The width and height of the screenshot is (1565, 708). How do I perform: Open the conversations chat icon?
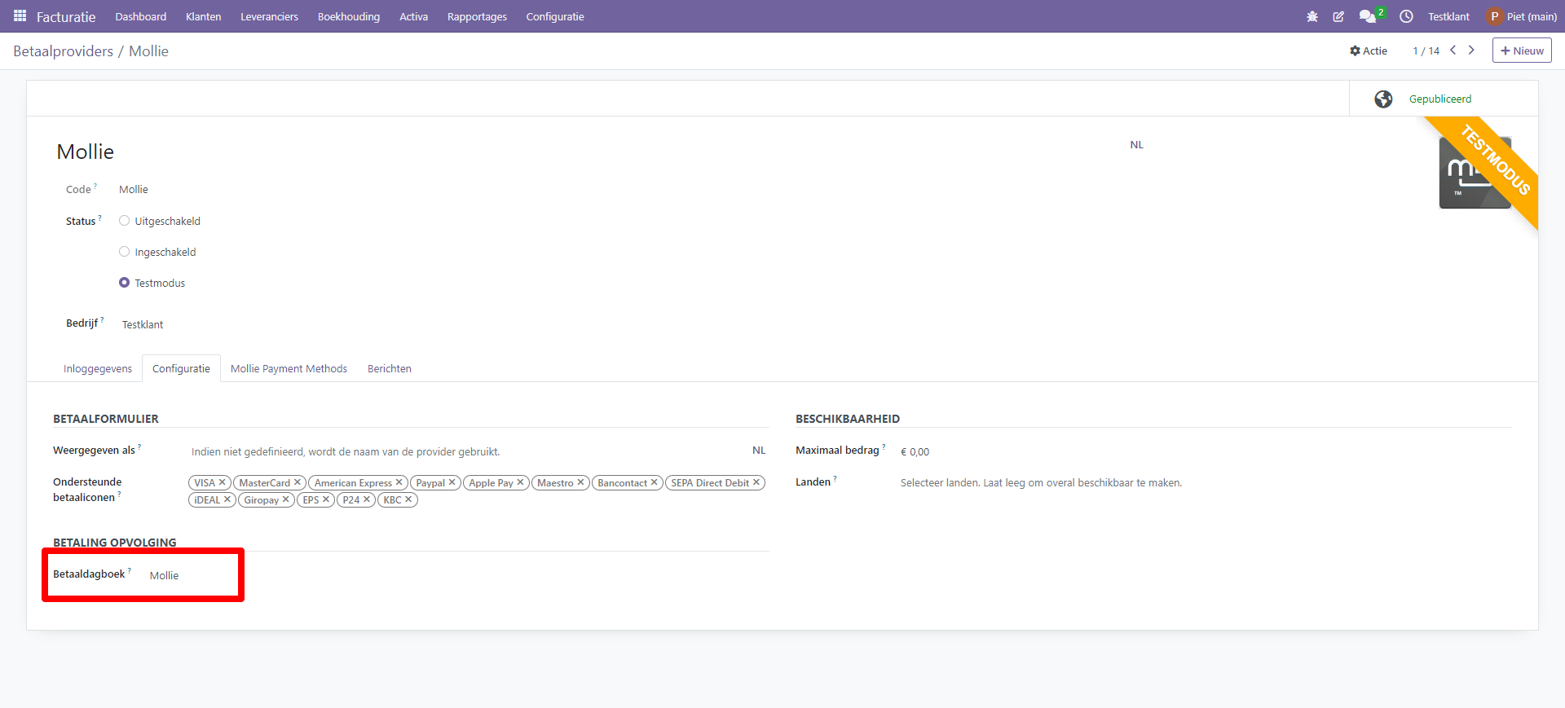(1367, 16)
